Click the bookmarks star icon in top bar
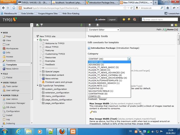 click(x=124, y=19)
